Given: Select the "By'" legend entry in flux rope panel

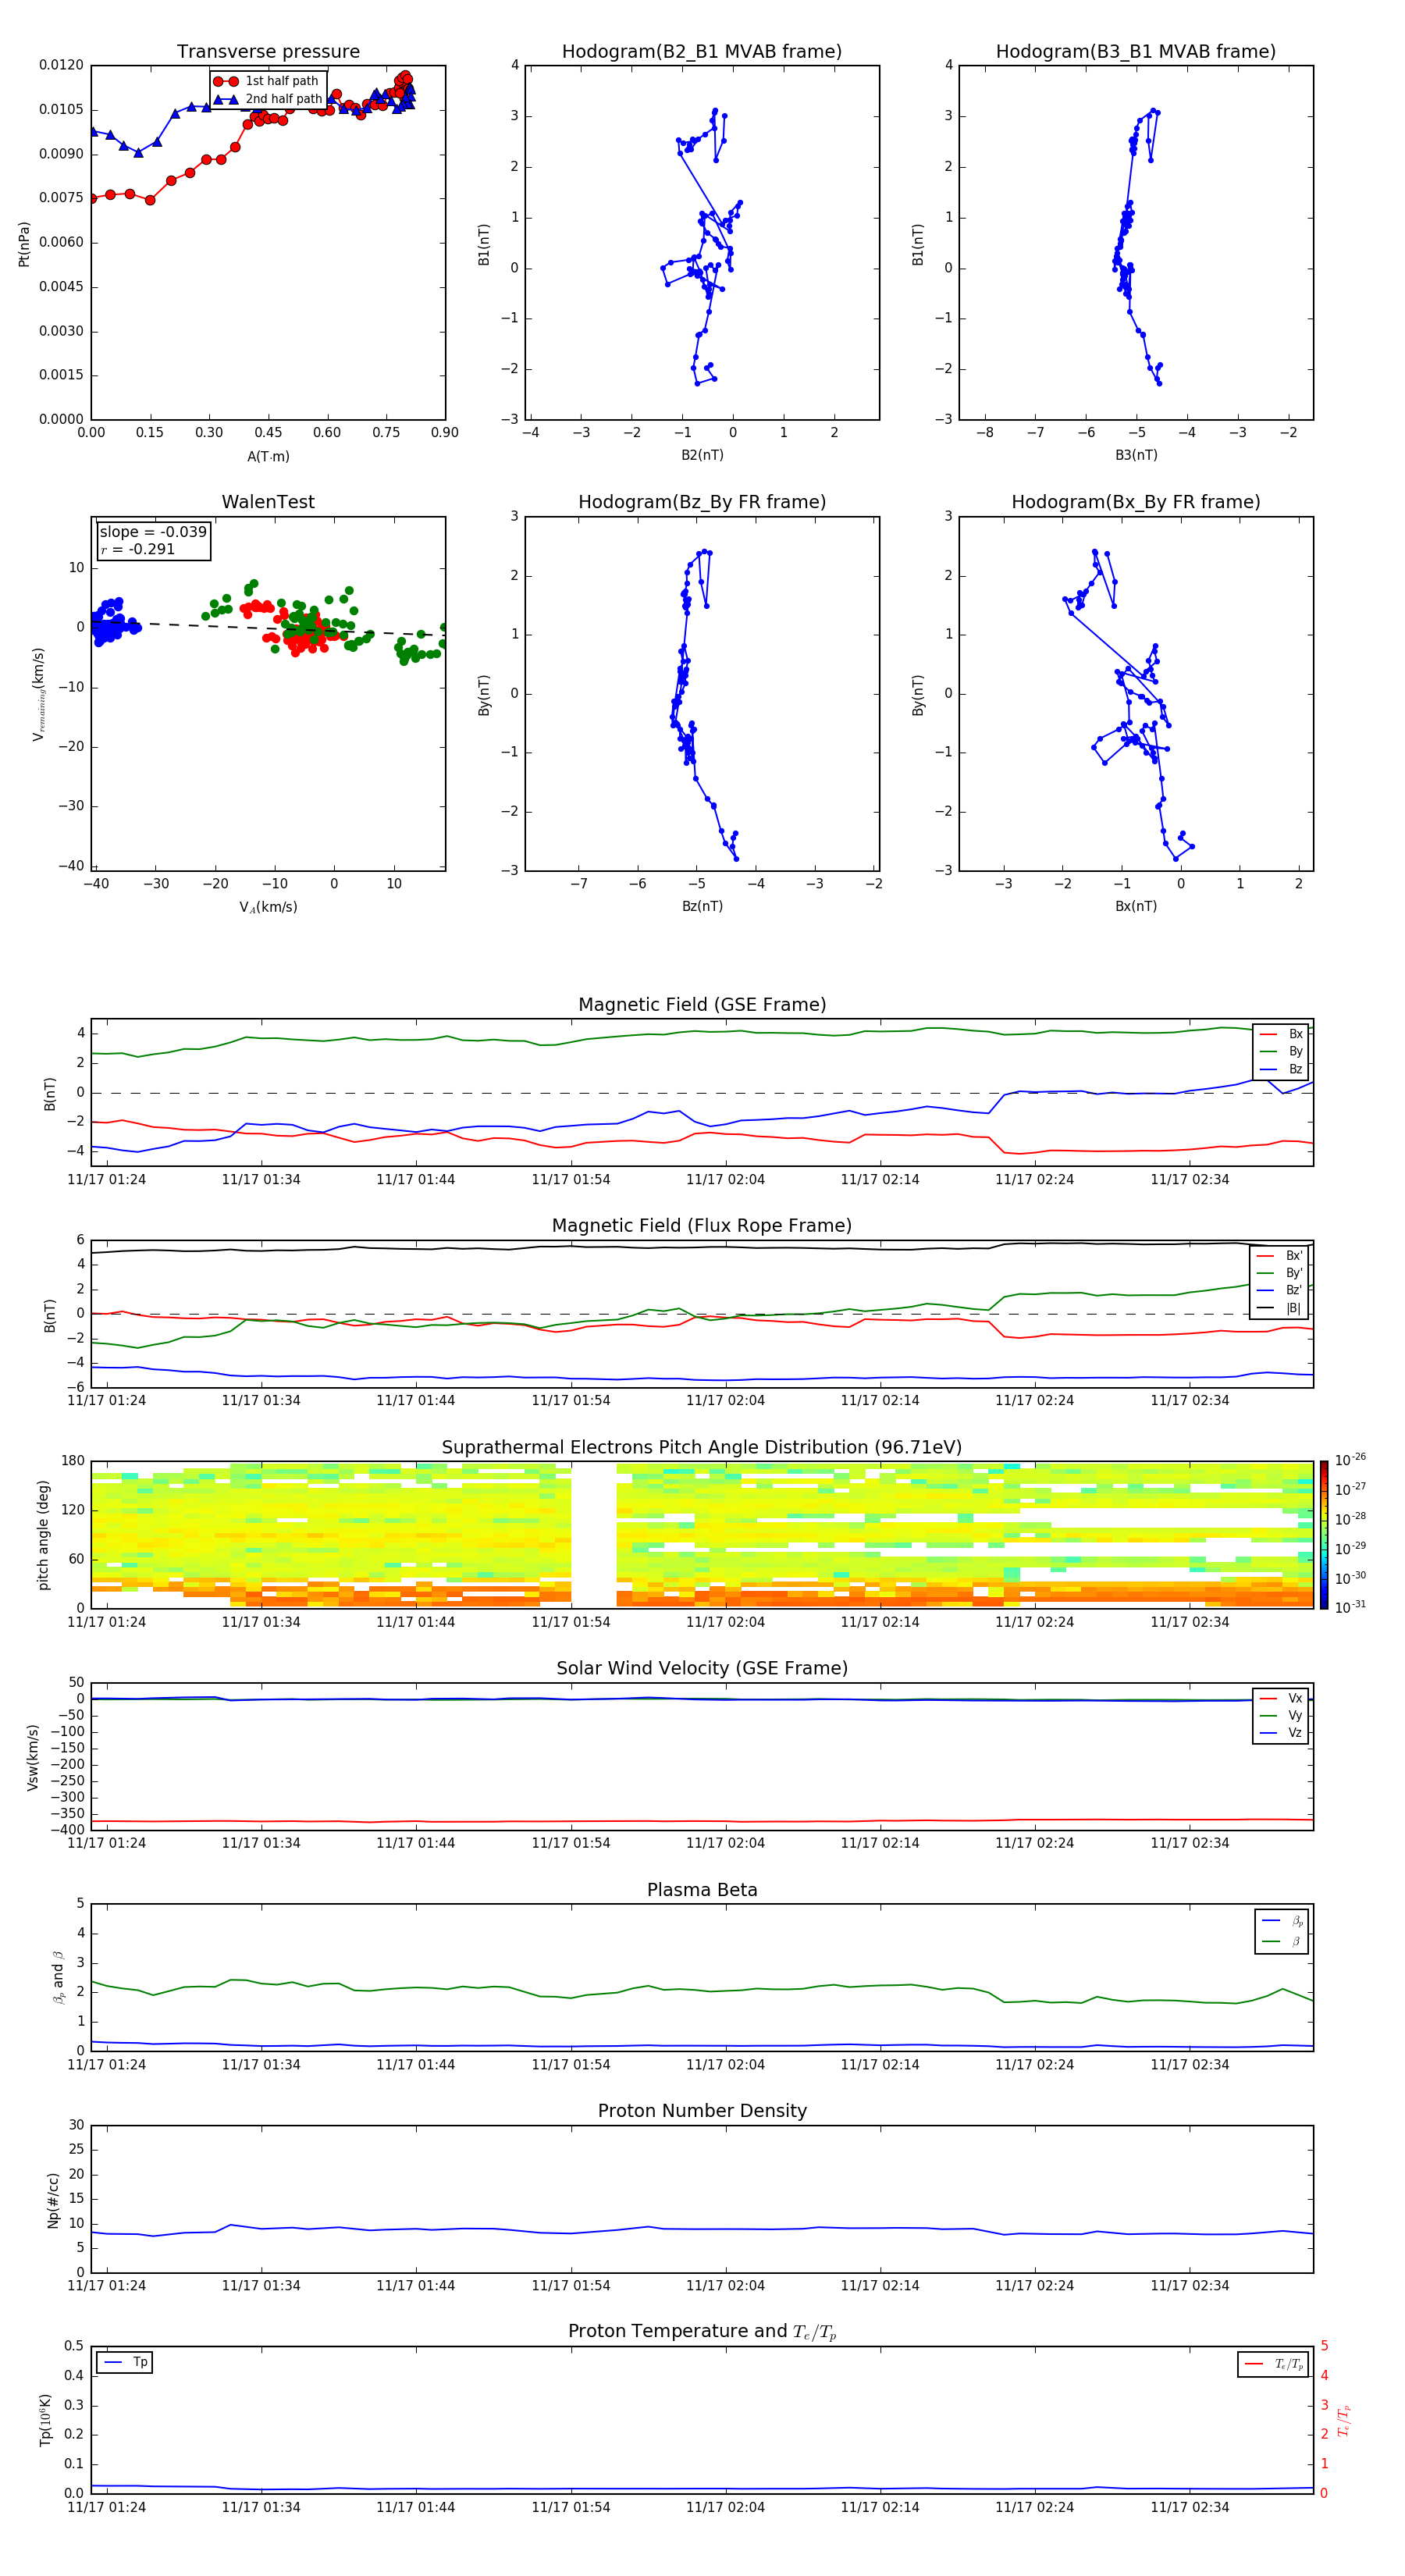Looking at the screenshot, I should click(1280, 1273).
